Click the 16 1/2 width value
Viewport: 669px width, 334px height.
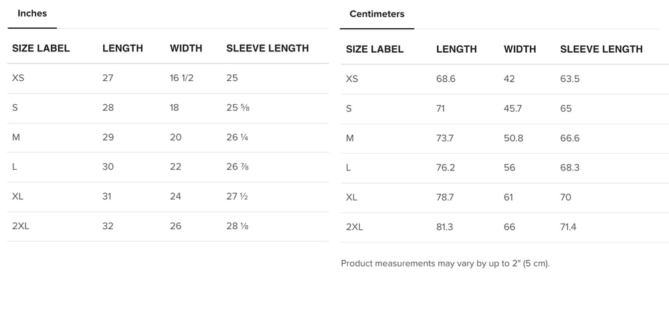click(x=181, y=77)
